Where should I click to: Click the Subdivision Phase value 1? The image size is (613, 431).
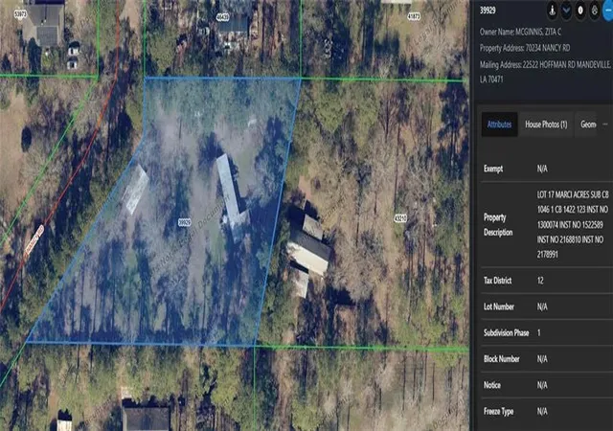click(x=538, y=333)
